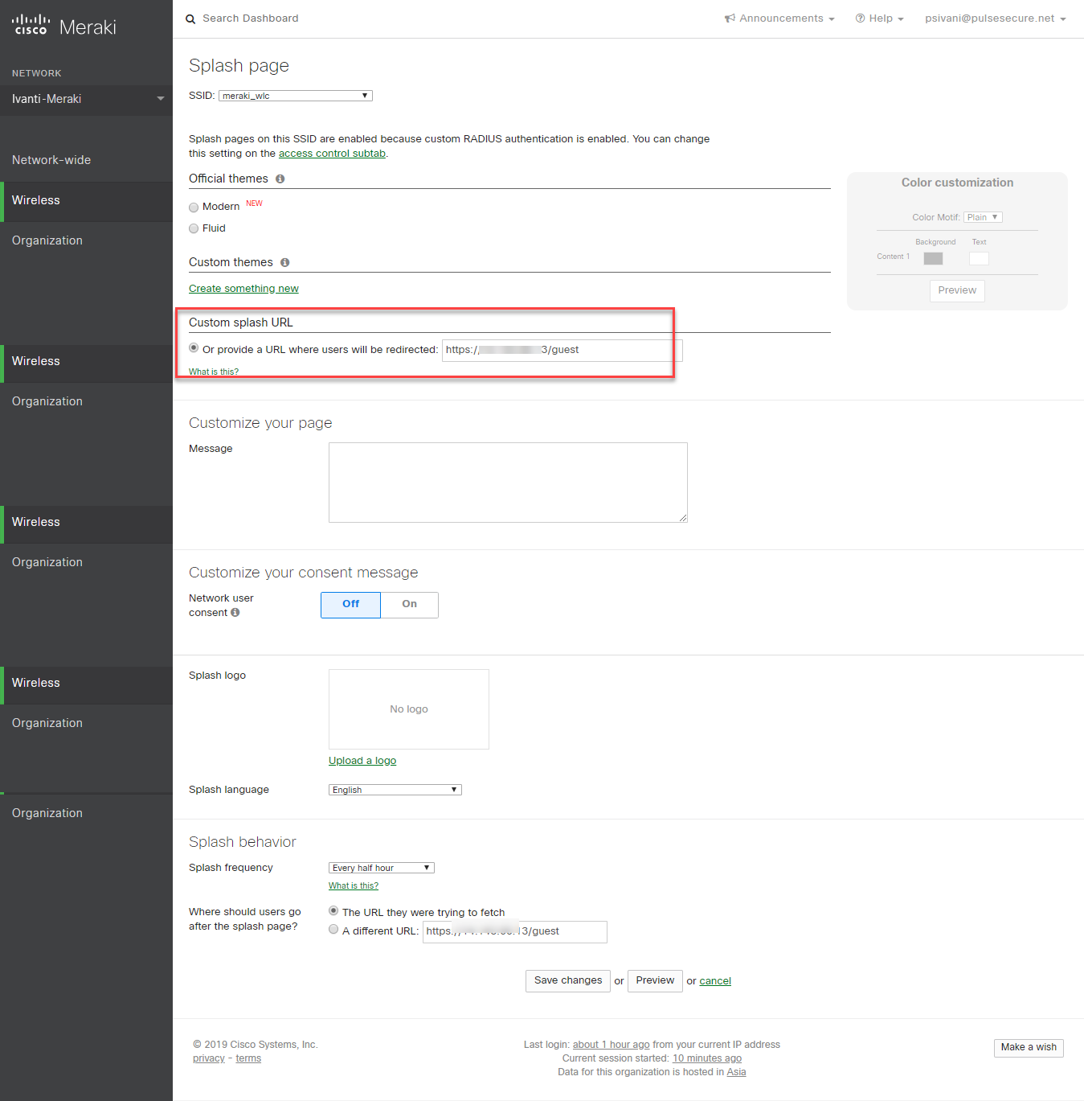Click the info icon beside Custom themes
Image resolution: width=1084 pixels, height=1101 pixels.
pyautogui.click(x=285, y=262)
